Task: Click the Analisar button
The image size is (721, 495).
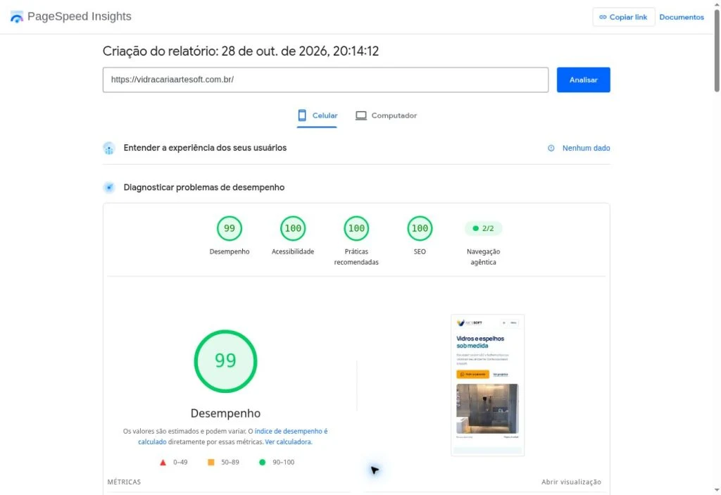Action: click(583, 80)
